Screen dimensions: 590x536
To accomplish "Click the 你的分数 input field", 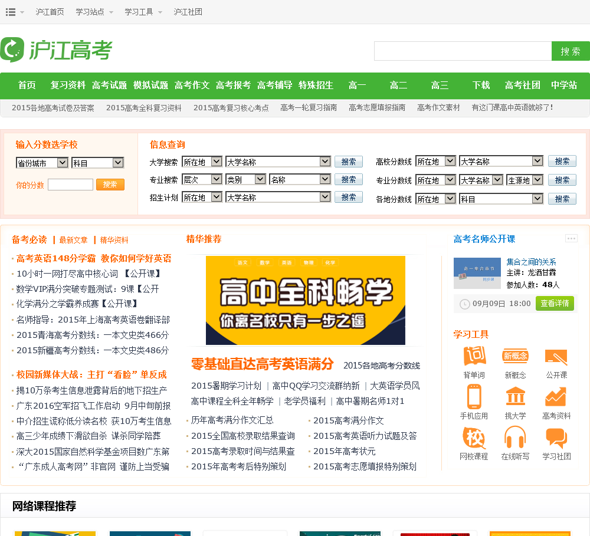I will point(70,185).
